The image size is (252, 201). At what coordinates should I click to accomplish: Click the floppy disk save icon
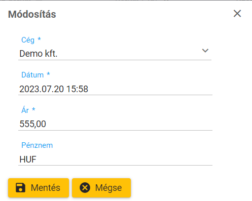20,188
